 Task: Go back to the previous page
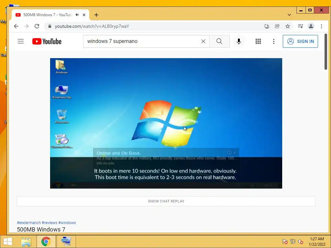click(16, 26)
